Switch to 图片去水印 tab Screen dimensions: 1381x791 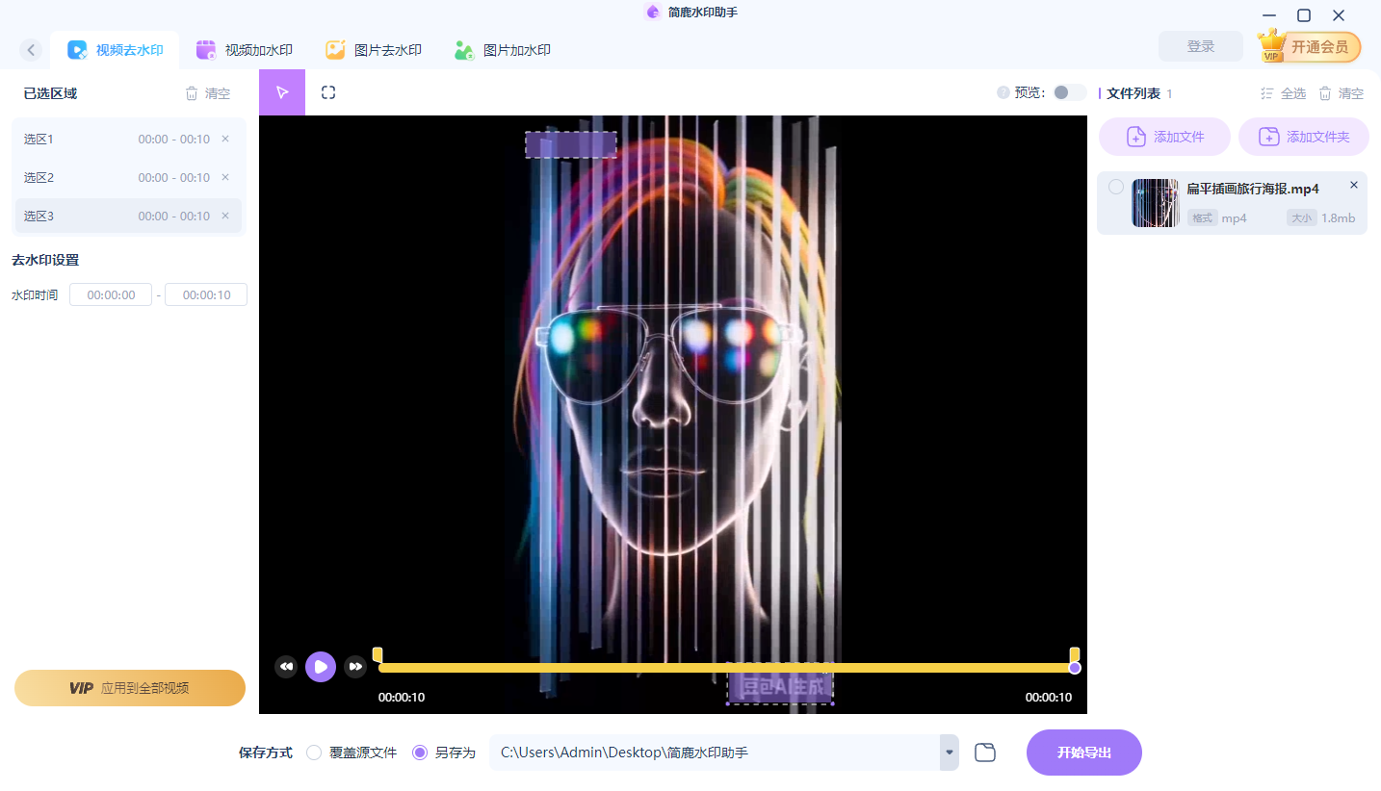point(374,50)
